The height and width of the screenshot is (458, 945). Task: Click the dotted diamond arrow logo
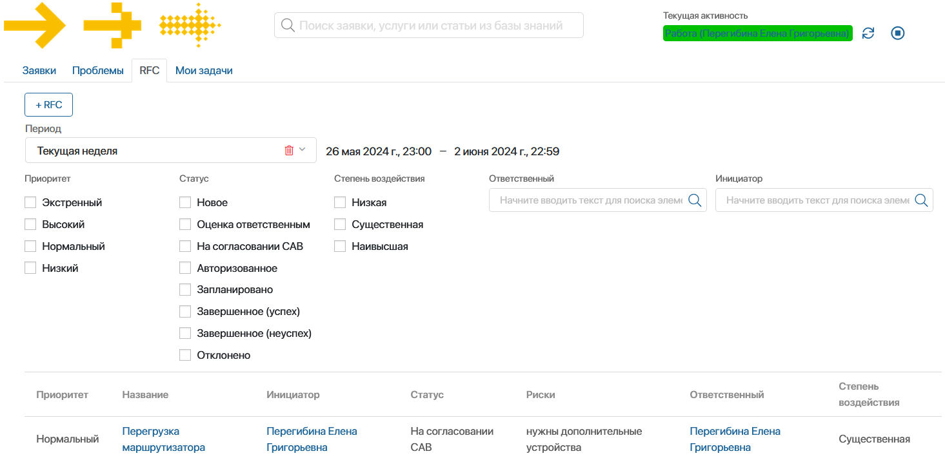coord(190,26)
